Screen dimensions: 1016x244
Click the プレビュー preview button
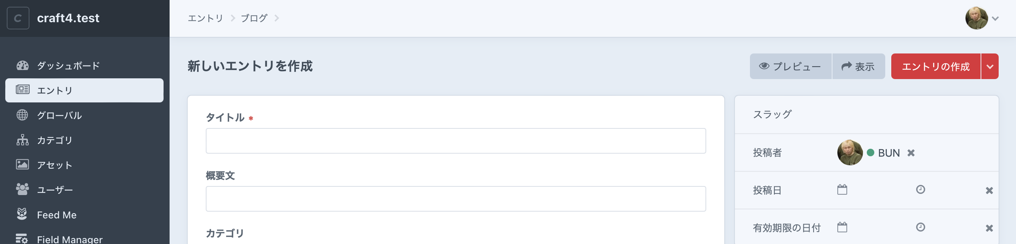[x=790, y=67]
